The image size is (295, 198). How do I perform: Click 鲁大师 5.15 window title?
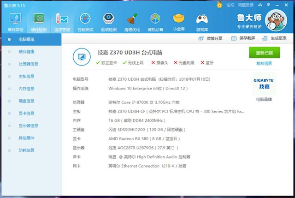14,6
